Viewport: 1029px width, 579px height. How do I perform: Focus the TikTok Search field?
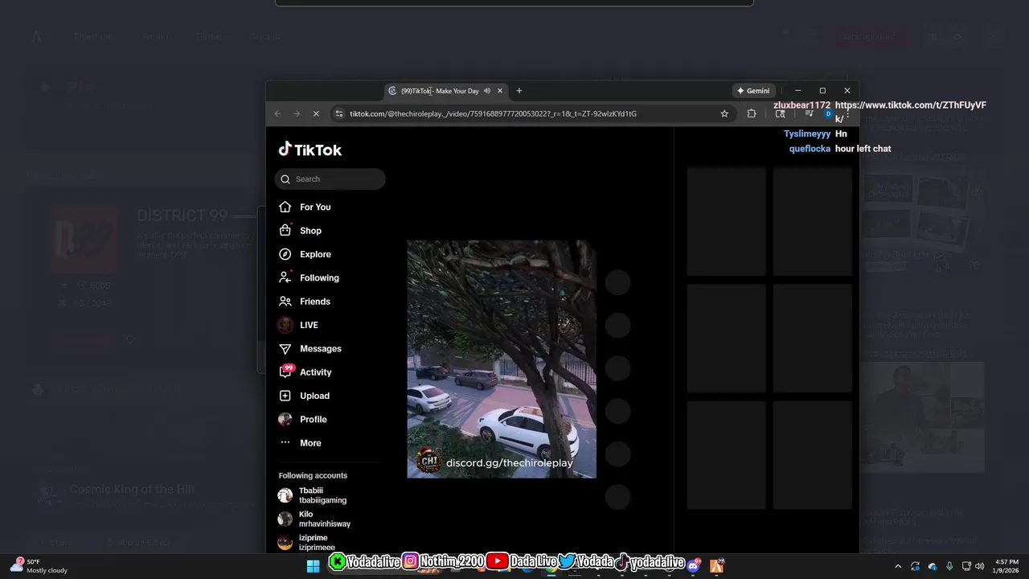[x=330, y=179]
